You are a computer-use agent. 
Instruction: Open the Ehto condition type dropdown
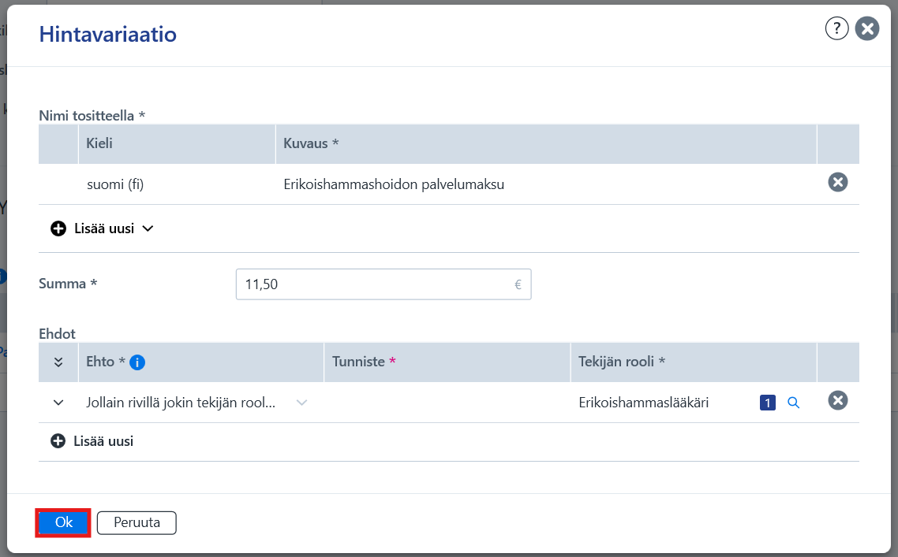(x=301, y=403)
